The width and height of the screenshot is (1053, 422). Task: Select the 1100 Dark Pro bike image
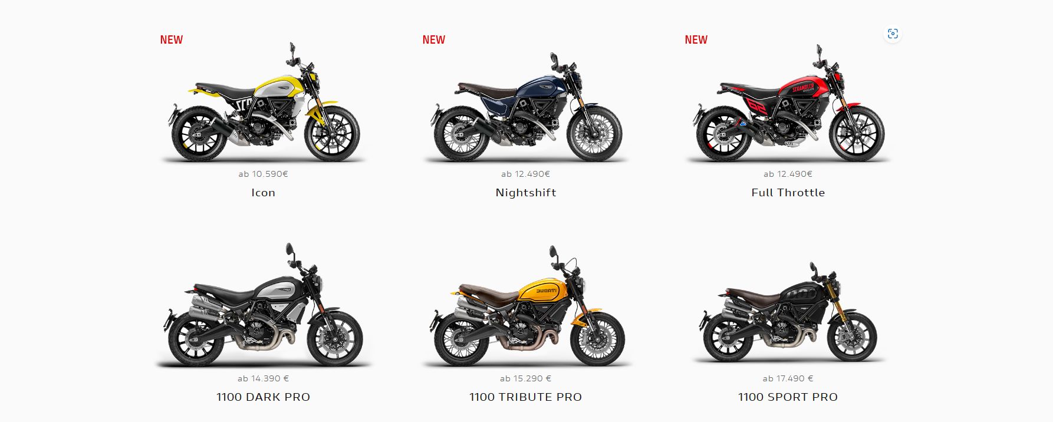coord(264,305)
